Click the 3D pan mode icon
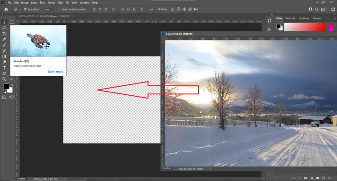This screenshot has width=337, height=181. (x=184, y=9)
